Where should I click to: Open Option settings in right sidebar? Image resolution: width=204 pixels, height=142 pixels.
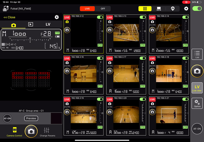[197, 103]
